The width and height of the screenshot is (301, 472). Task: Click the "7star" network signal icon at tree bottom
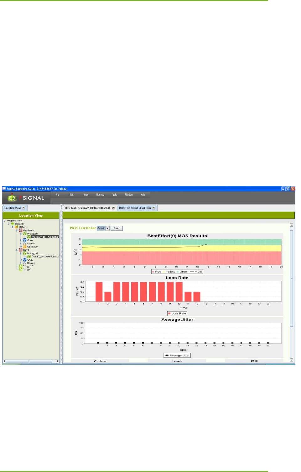(x=21, y=269)
